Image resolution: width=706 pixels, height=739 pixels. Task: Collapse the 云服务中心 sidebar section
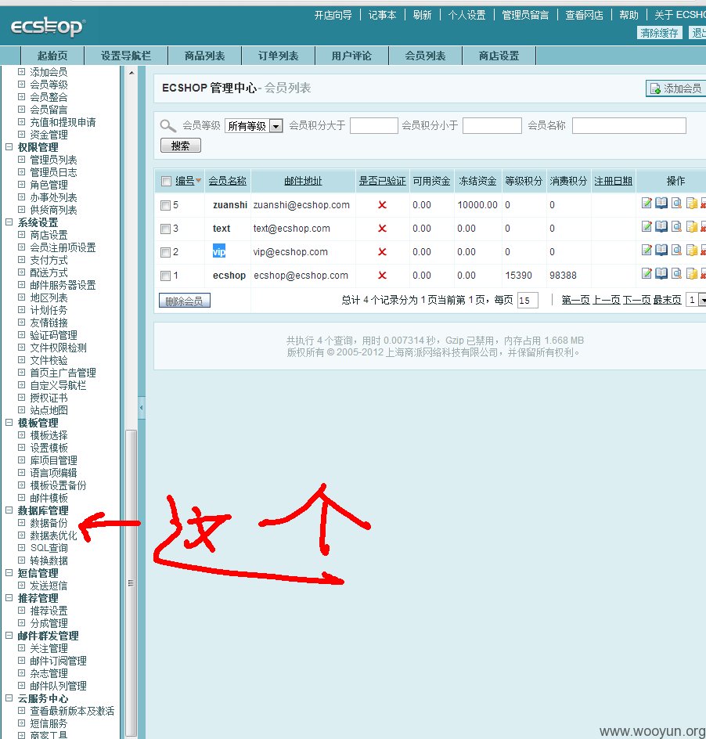(9, 698)
